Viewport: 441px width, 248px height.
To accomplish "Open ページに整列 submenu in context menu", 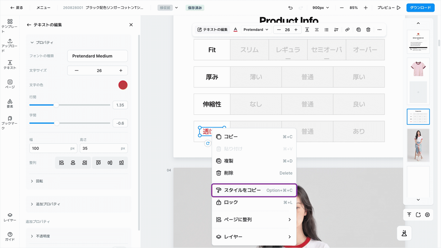I will [x=254, y=219].
